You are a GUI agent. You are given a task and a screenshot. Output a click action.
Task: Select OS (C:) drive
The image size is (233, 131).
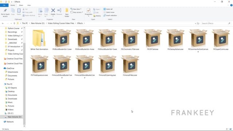click(11, 113)
